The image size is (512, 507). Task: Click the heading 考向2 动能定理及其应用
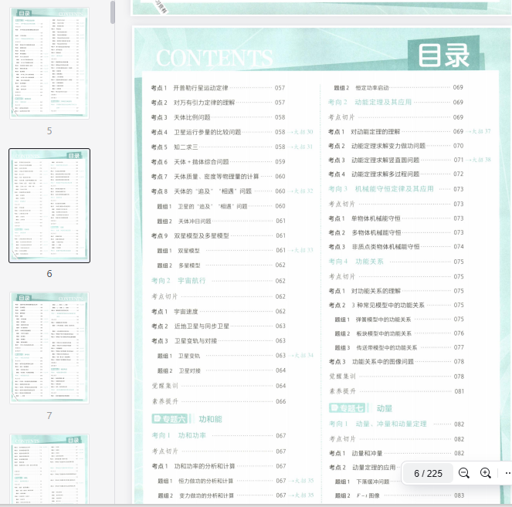(x=370, y=102)
